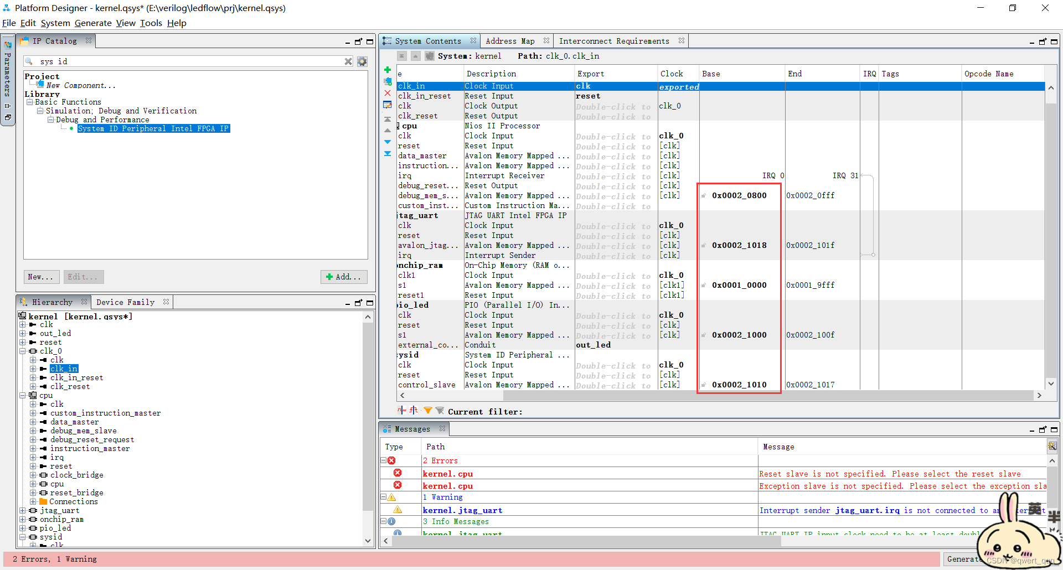Screen dimensions: 1063x570
Task: Click the drill into system icon next to System: kernel
Action: [430, 56]
